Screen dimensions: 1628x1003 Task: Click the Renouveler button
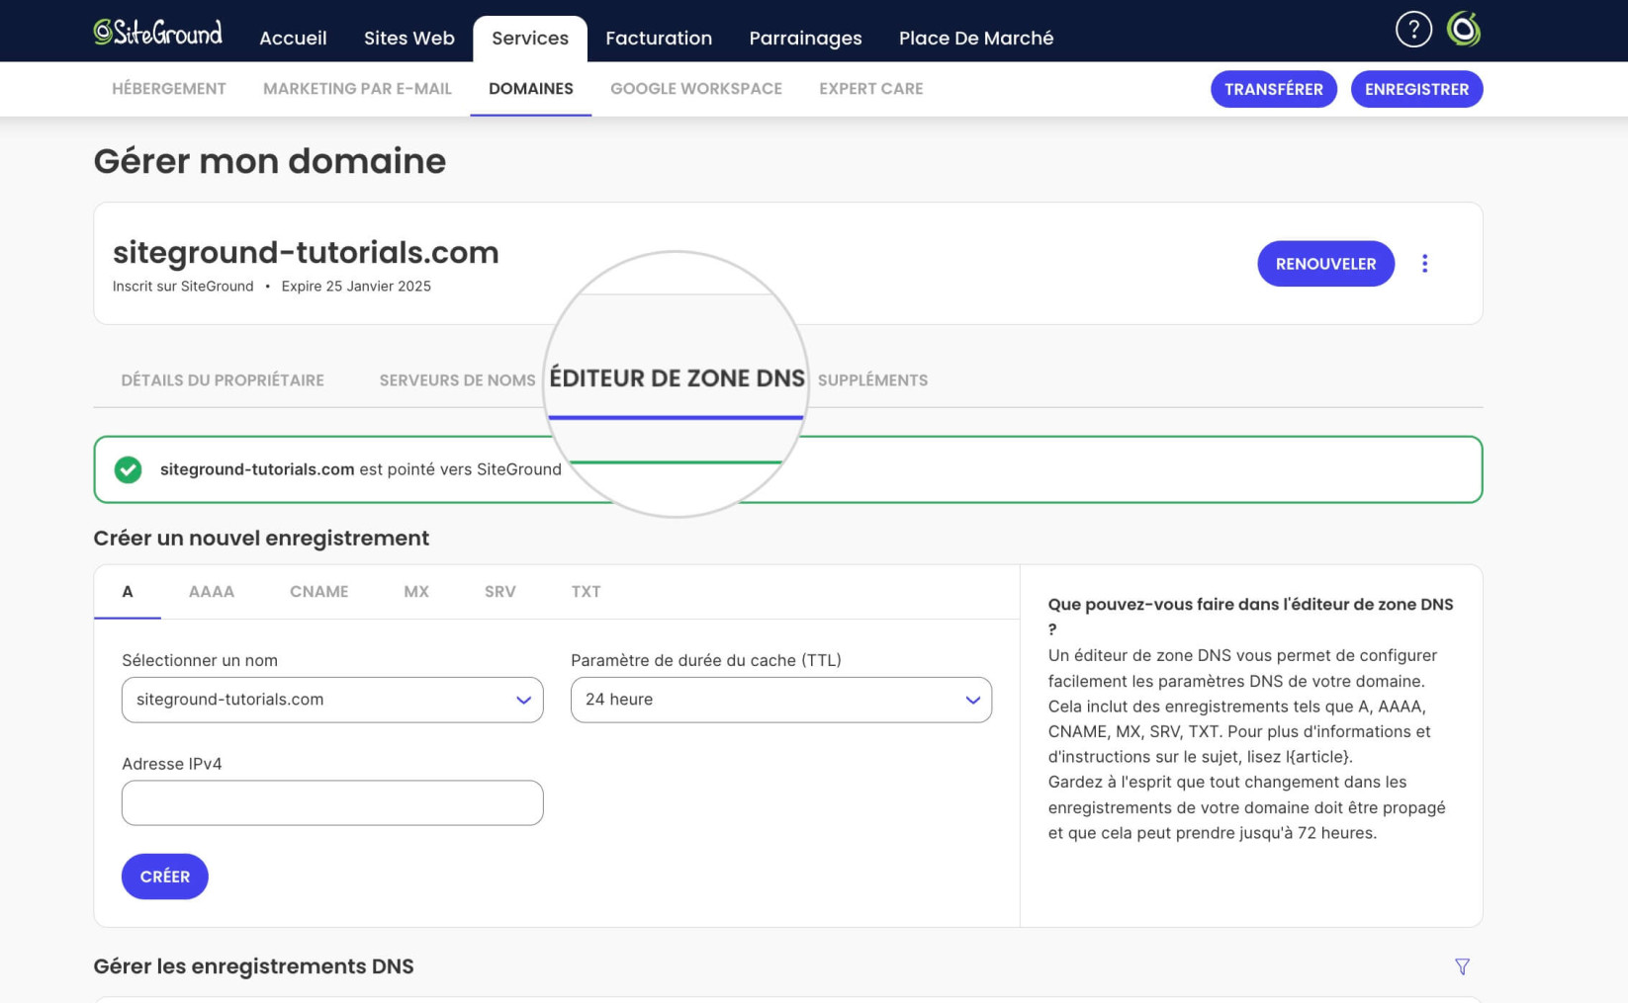tap(1325, 264)
